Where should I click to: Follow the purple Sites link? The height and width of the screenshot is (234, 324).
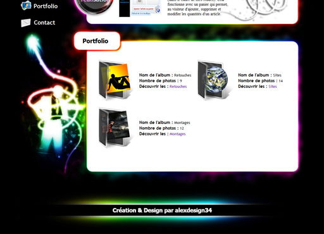(x=273, y=87)
